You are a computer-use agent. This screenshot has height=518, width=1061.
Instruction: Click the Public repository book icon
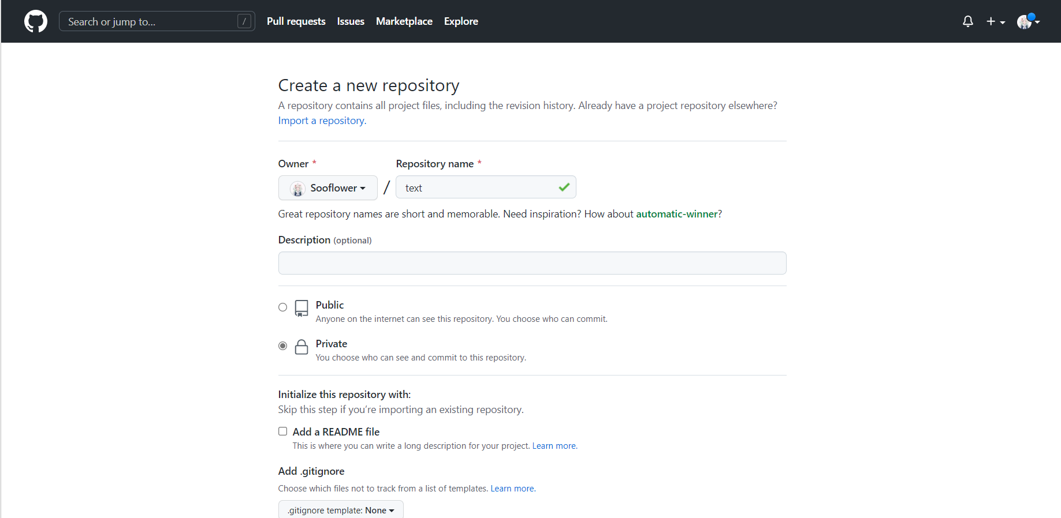[301, 308]
